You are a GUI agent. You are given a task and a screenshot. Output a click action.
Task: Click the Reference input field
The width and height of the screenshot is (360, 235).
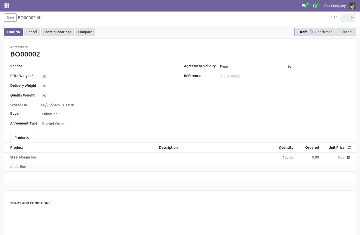point(284,76)
